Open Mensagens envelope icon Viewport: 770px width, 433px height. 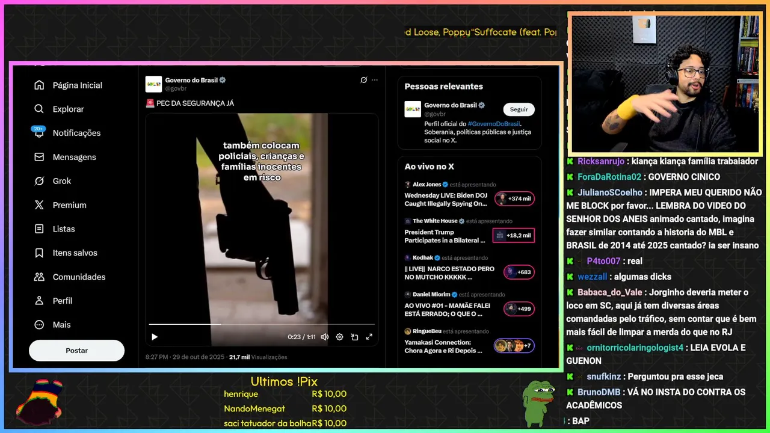39,157
